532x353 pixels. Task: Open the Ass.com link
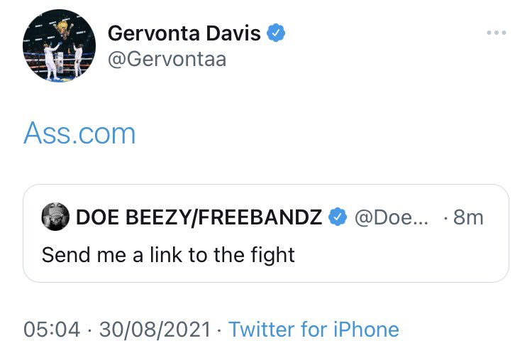click(x=79, y=133)
